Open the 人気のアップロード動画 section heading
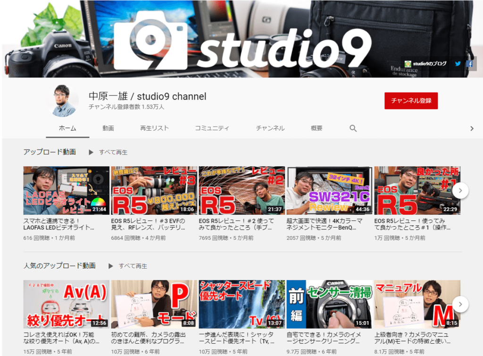Screen dimensions: 483x356 59,266
